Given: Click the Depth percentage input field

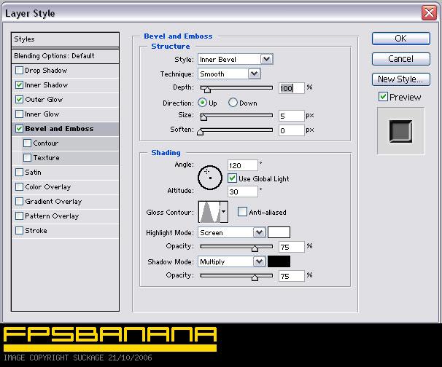Looking at the screenshot, I should tap(292, 88).
